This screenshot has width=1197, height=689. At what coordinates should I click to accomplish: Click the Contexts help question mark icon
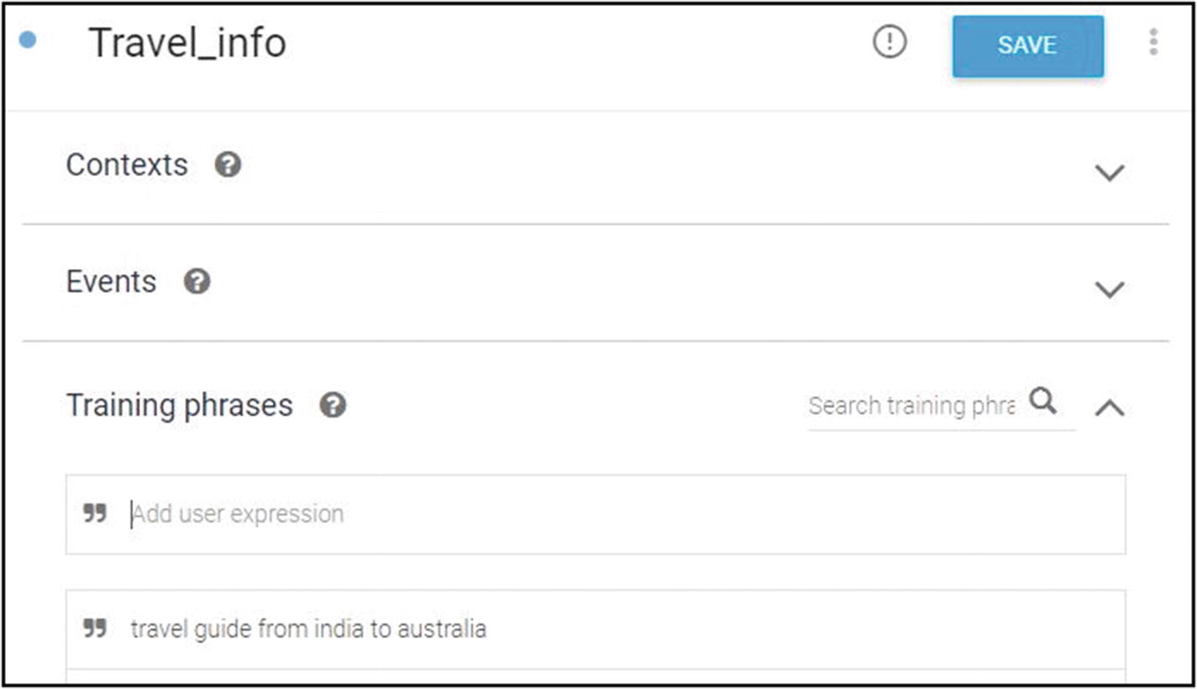[x=228, y=164]
